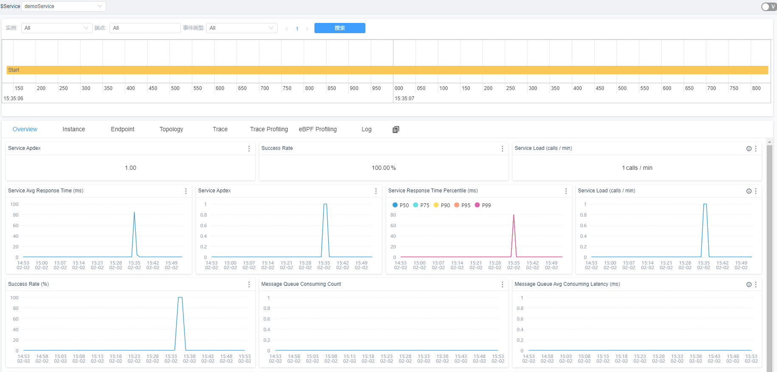777x372 pixels.
Task: Show info for Message Queue Avg Consuming Latency
Action: pyautogui.click(x=749, y=285)
